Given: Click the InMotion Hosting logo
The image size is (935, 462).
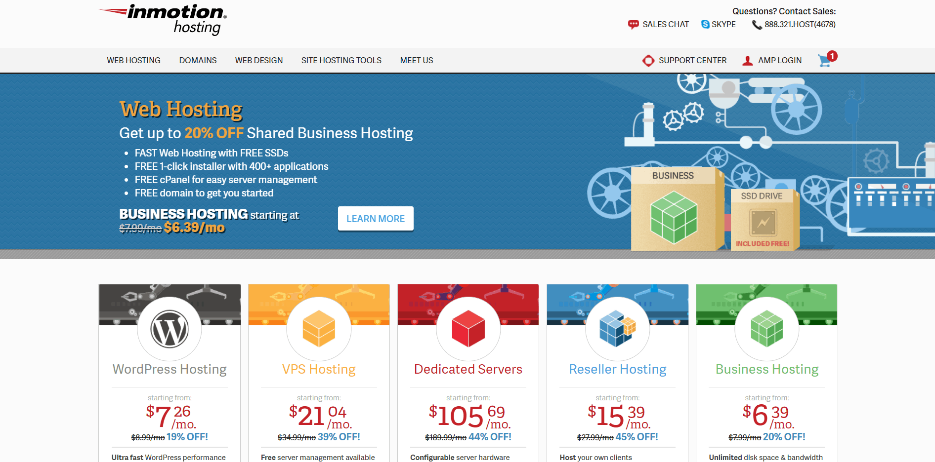Looking at the screenshot, I should pos(163,20).
